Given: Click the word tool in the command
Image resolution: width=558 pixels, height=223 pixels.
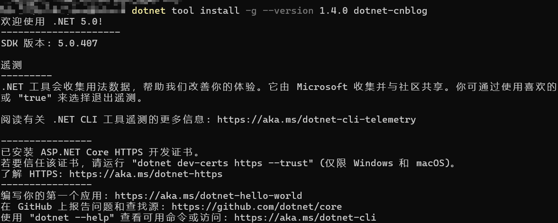Looking at the screenshot, I should [183, 10].
